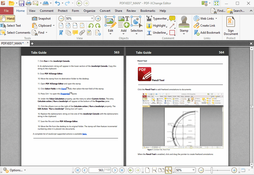
Task: Click the document properties gear icon
Action: coord(98,33)
